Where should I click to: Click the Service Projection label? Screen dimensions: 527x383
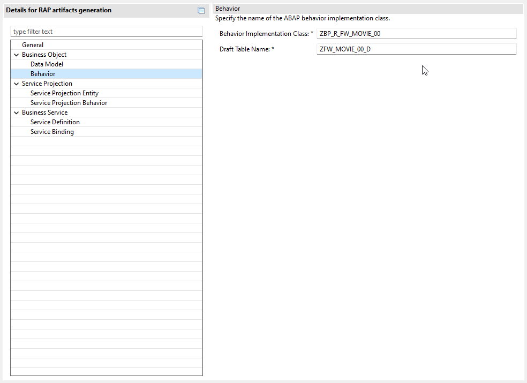[x=47, y=84]
